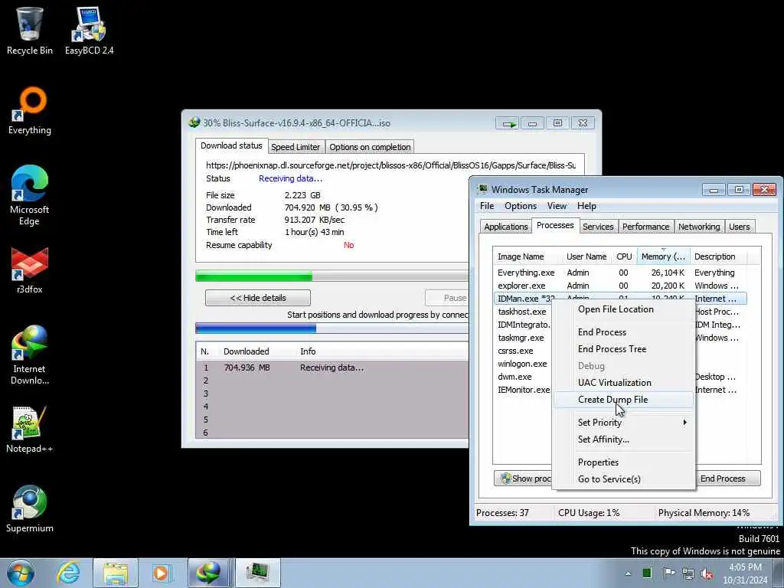Select the Everything.exe process row
The width and height of the screenshot is (784, 588).
pos(620,273)
